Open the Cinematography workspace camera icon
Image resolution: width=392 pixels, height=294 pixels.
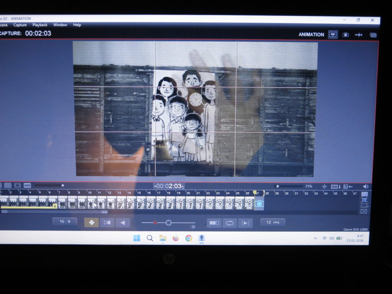(x=345, y=35)
